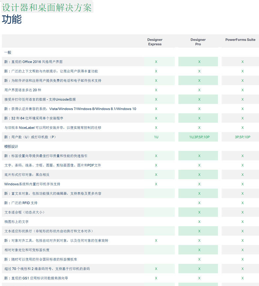The image size is (259, 286).
Task: Click Designer Pro X mark in 相对对象定位 row
Action: pyautogui.click(x=199, y=250)
